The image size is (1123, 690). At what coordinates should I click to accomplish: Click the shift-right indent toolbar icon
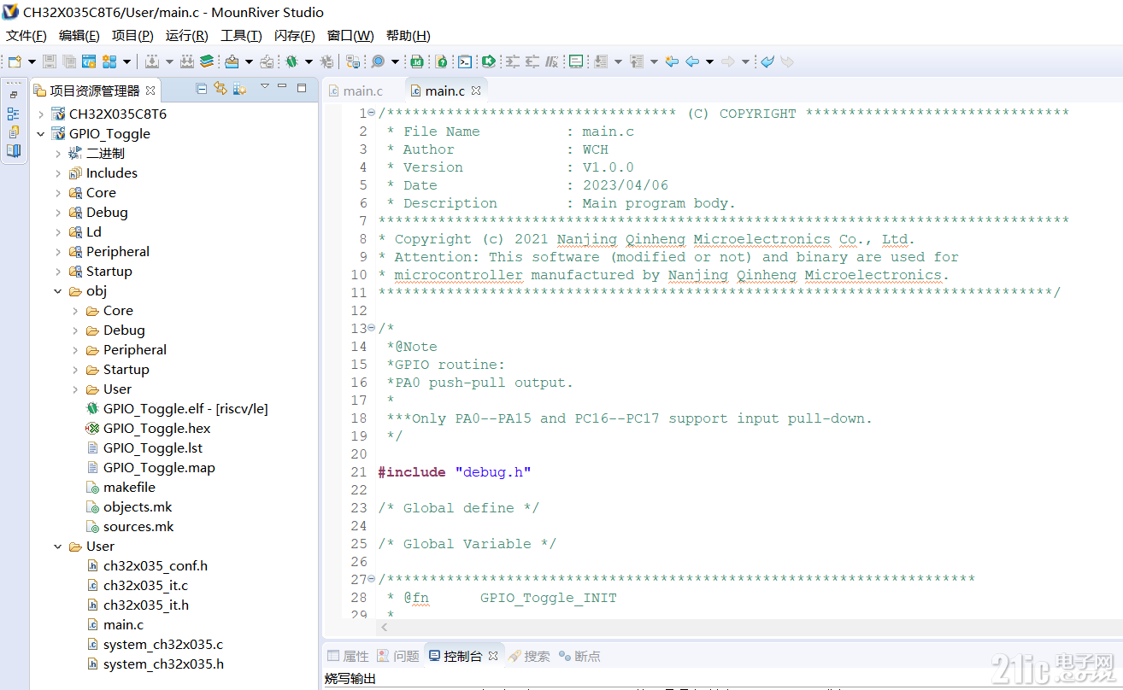(512, 61)
